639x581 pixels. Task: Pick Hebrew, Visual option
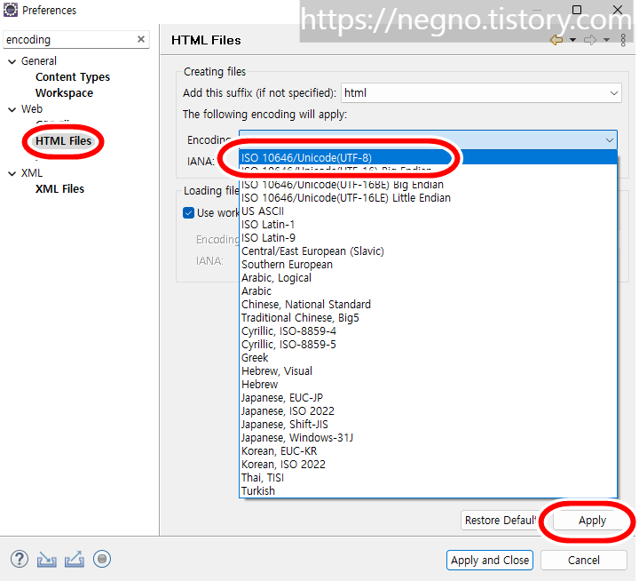pos(428,370)
